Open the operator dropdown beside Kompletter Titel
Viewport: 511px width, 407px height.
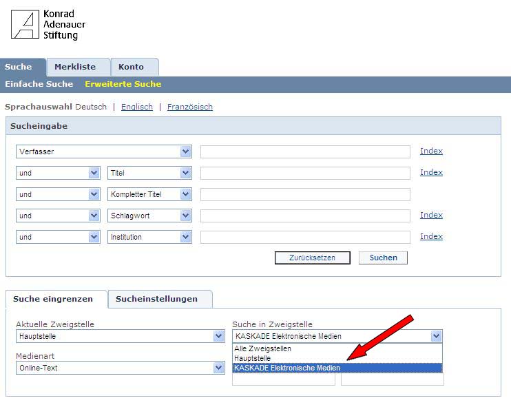94,194
